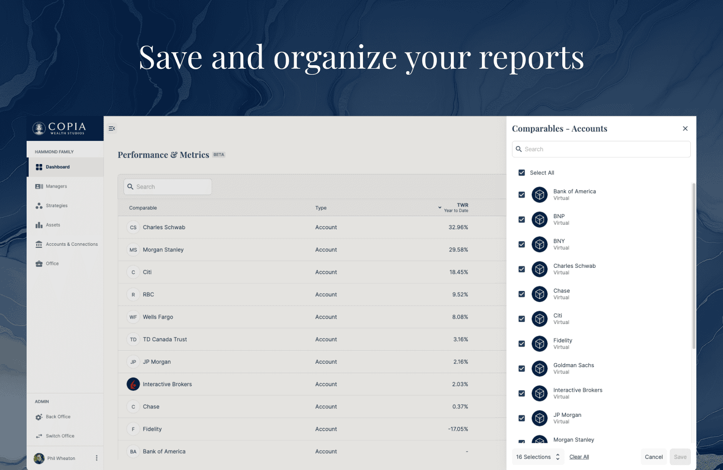
Task: Click the magnifier icon in the table search
Action: [x=131, y=187]
